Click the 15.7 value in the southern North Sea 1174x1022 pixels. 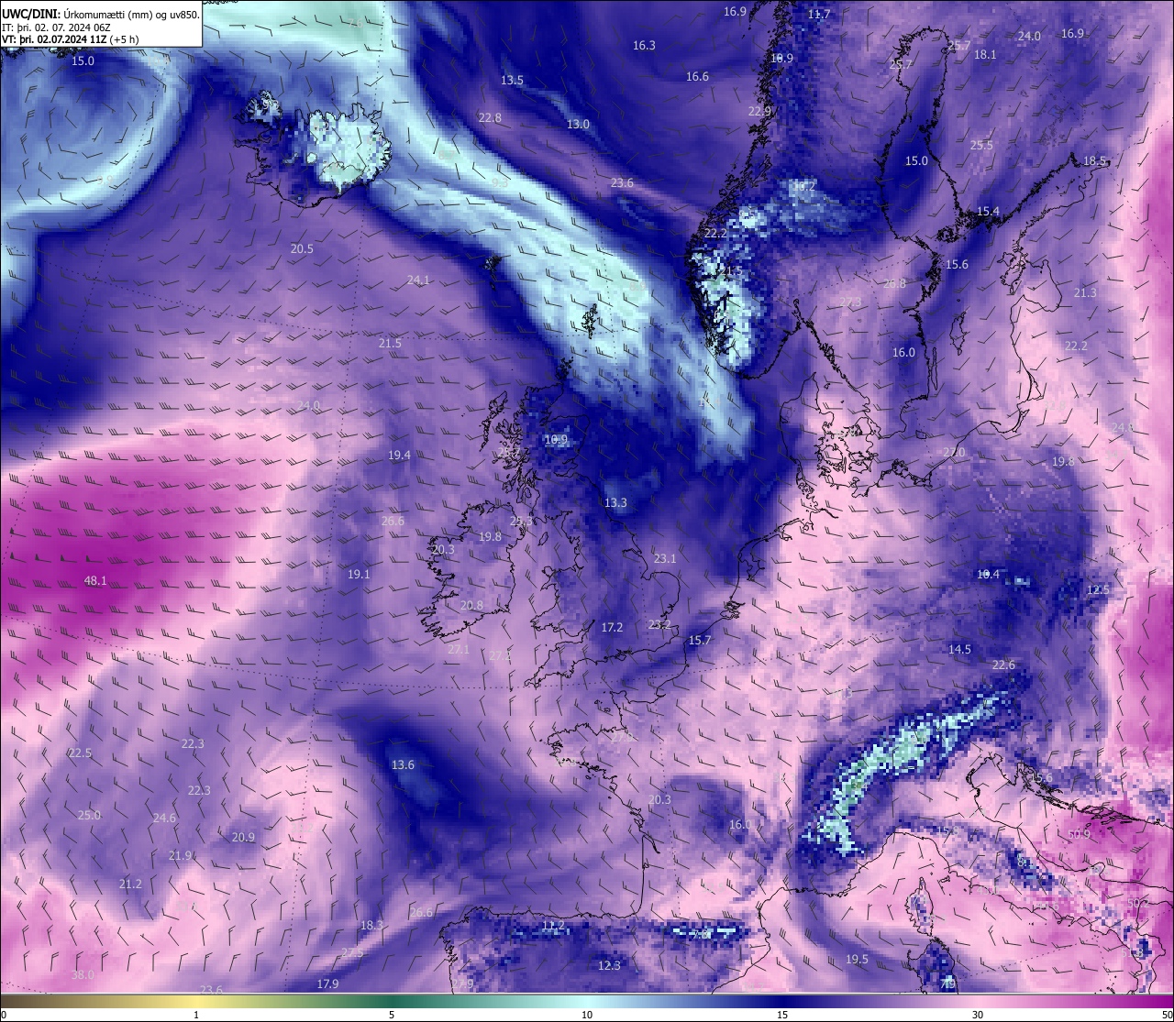700,641
